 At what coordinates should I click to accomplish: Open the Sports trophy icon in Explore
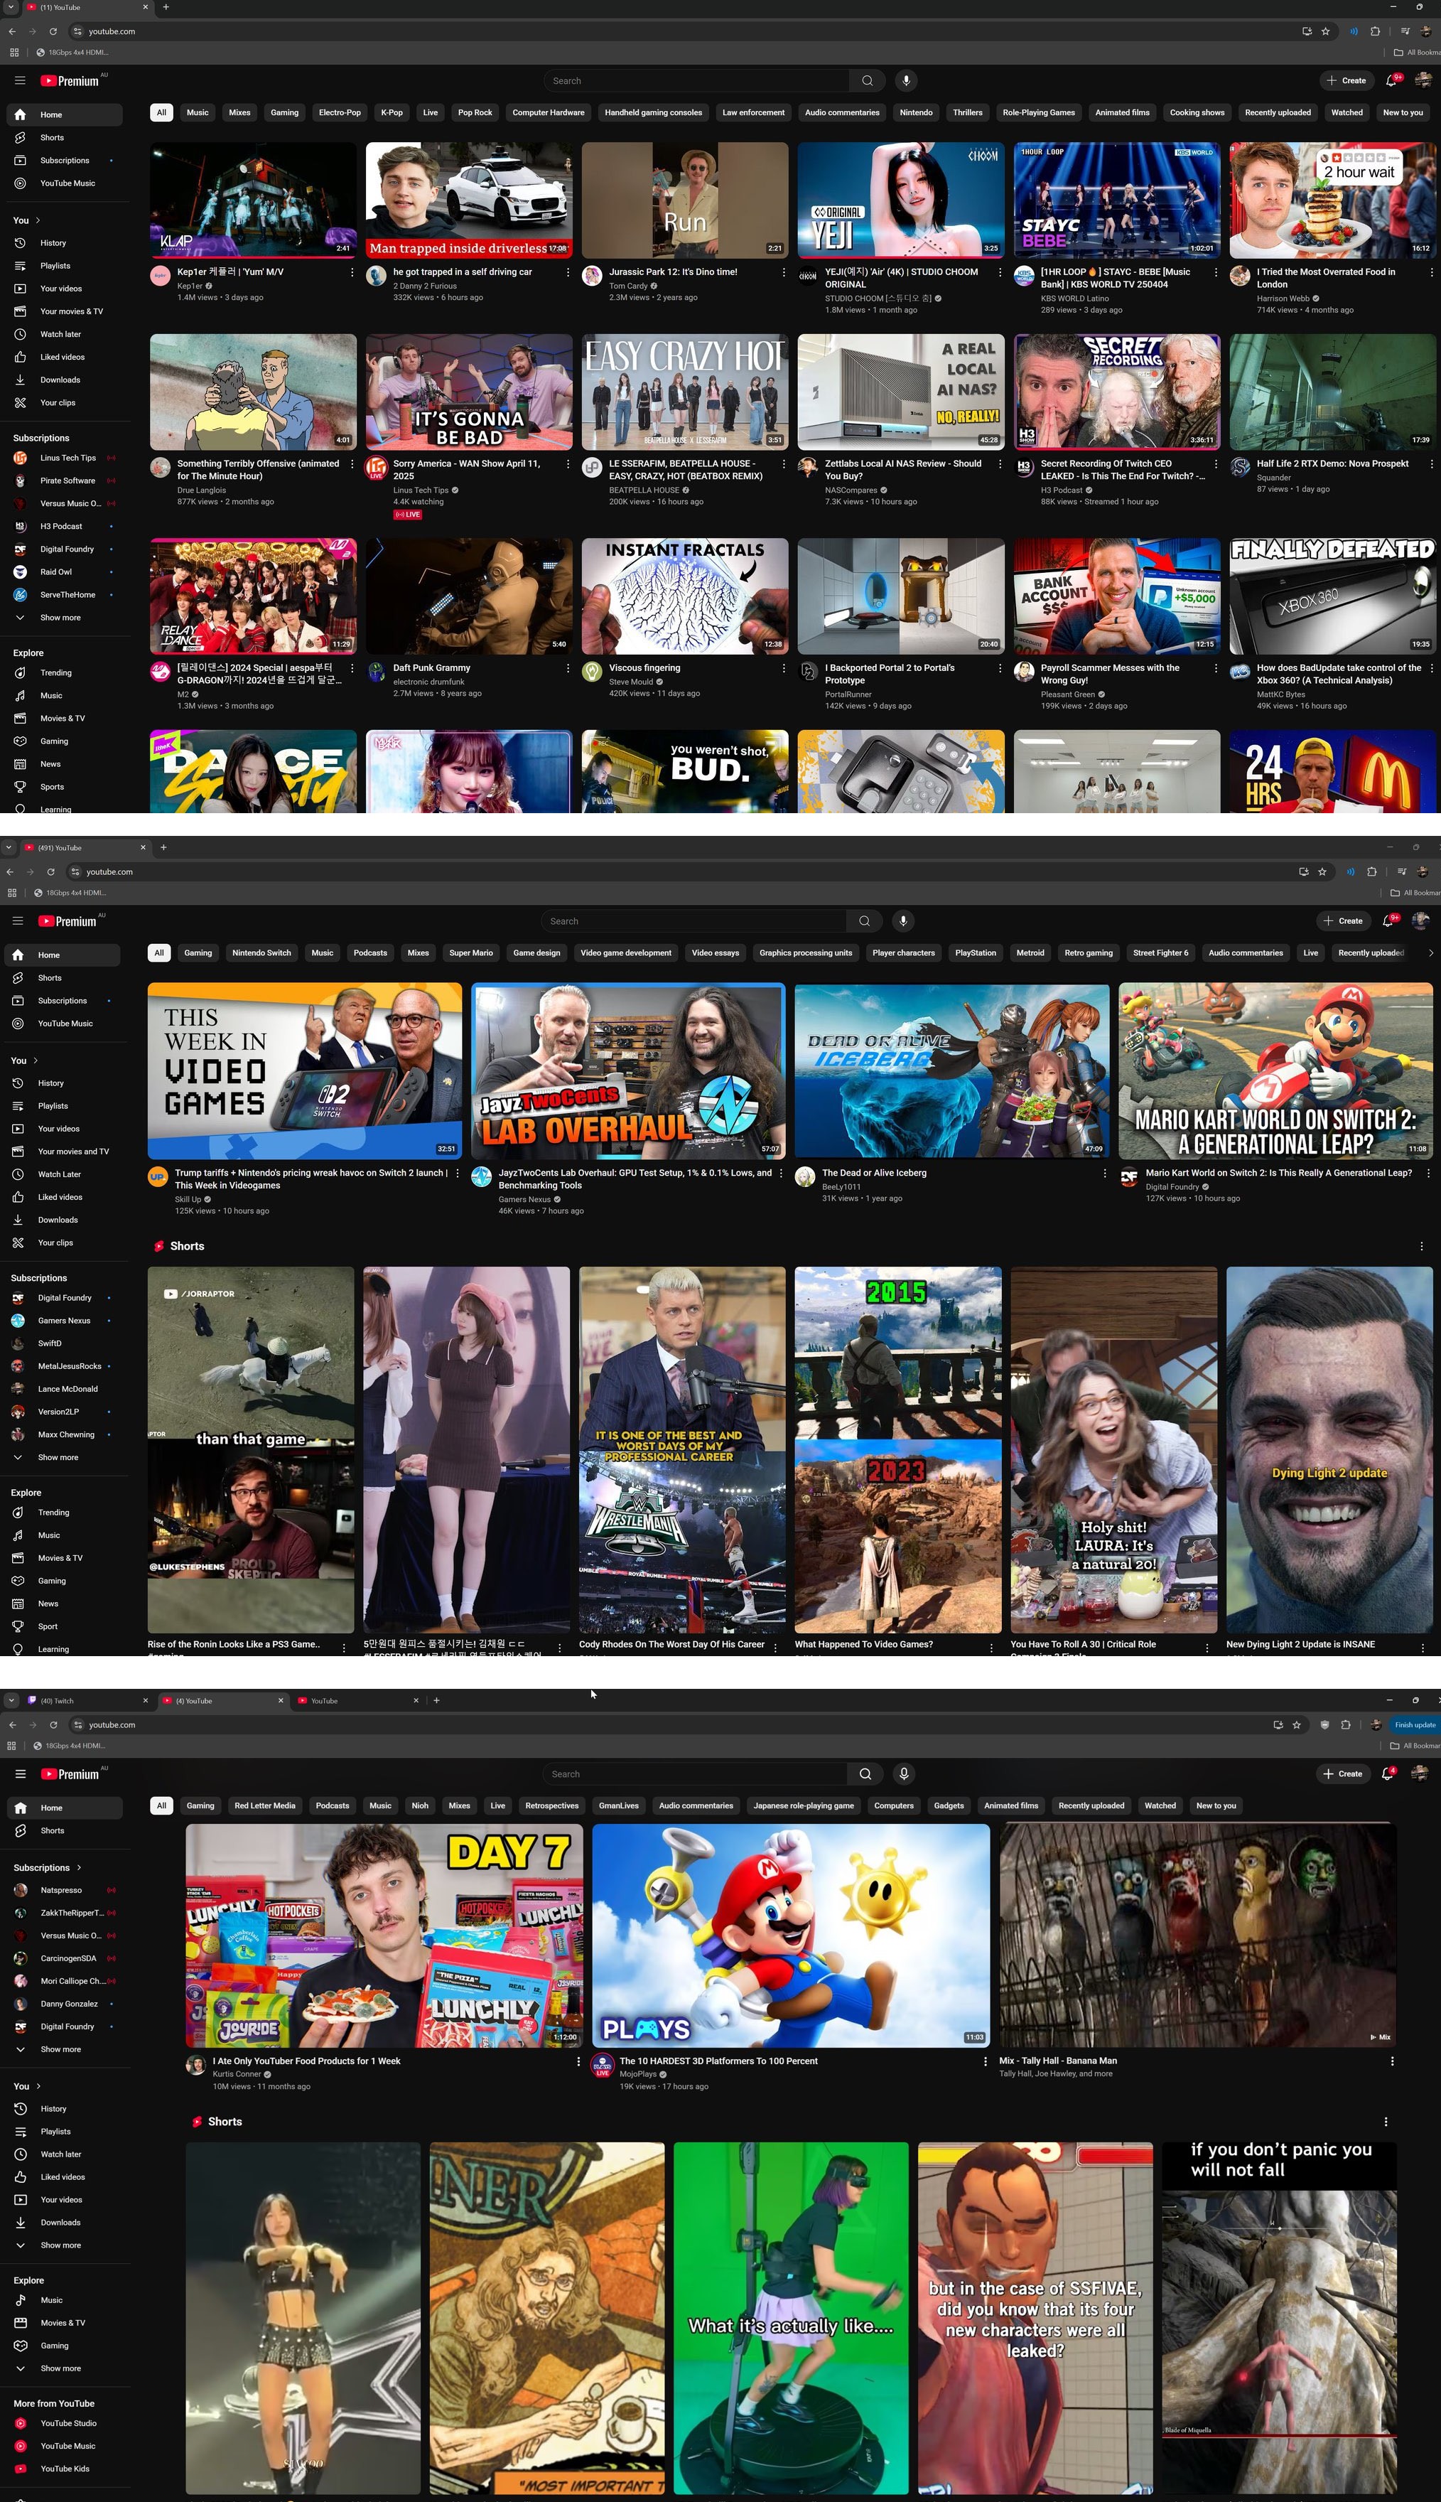click(20, 787)
